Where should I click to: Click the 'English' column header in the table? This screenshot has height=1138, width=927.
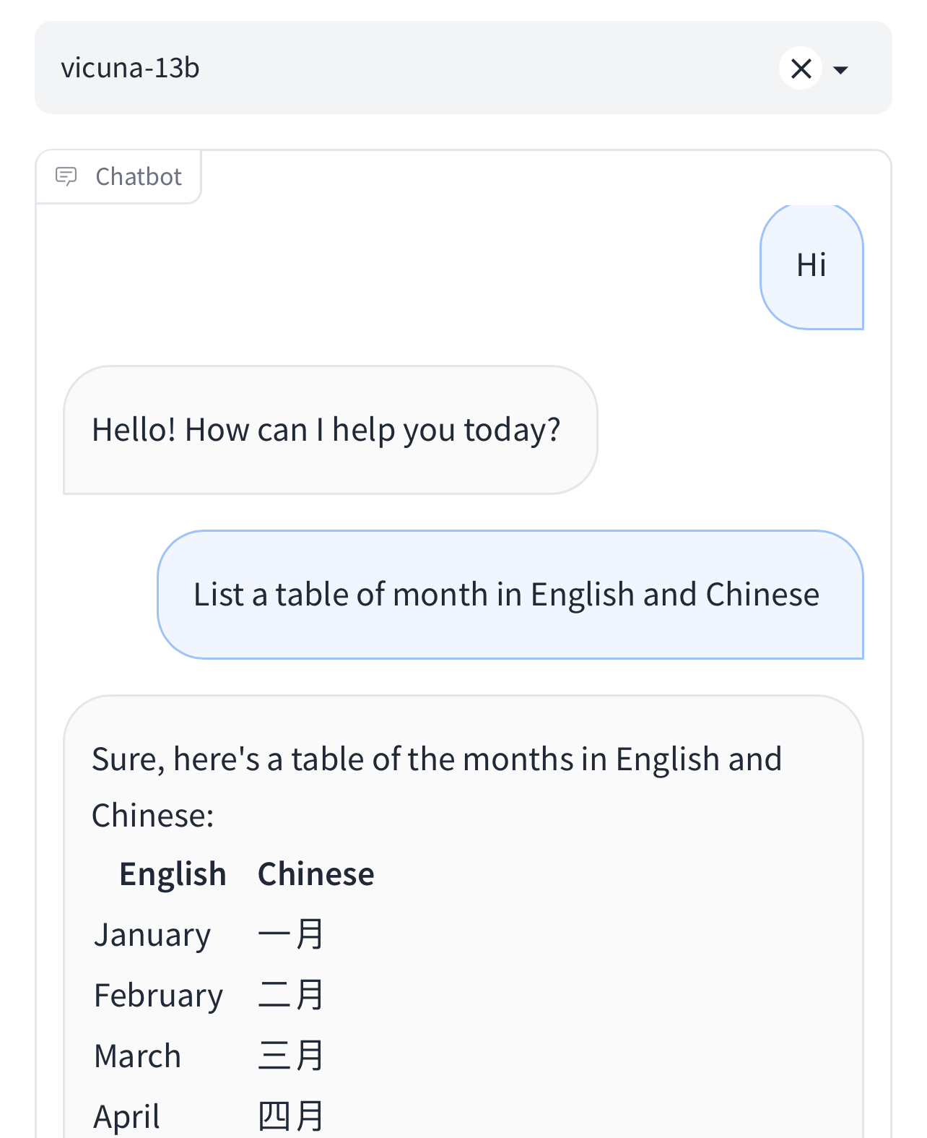[173, 874]
